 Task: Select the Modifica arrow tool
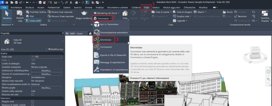tap(7, 16)
